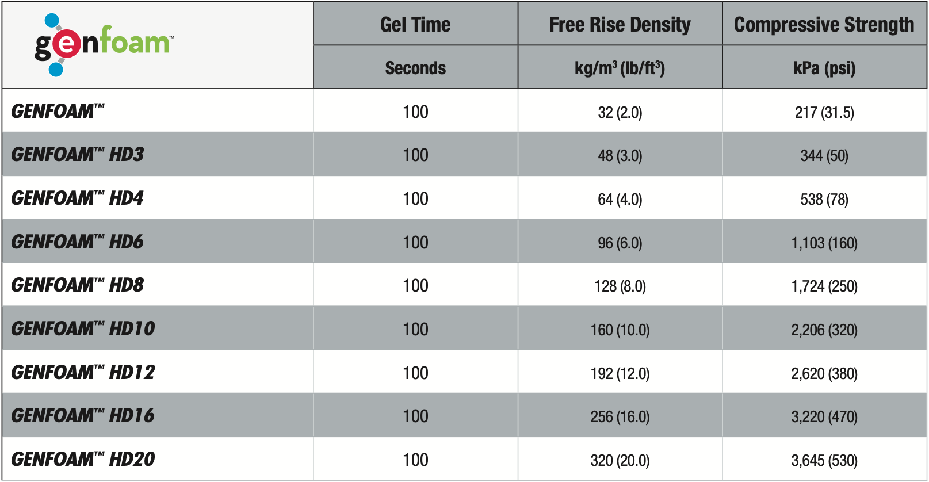Click the kPa (psi) unit subheader
Screen dimensions: 929x482
click(824, 68)
